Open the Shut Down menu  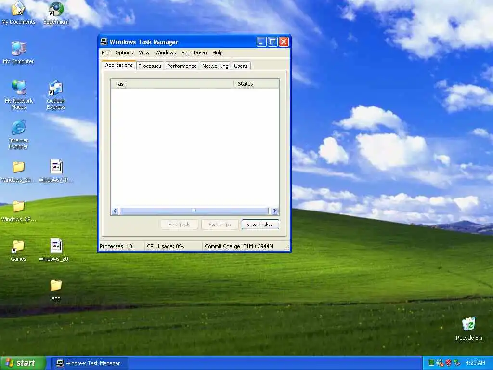click(x=194, y=53)
